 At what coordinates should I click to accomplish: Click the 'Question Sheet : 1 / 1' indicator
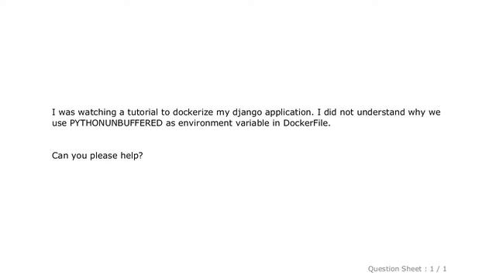407,269
